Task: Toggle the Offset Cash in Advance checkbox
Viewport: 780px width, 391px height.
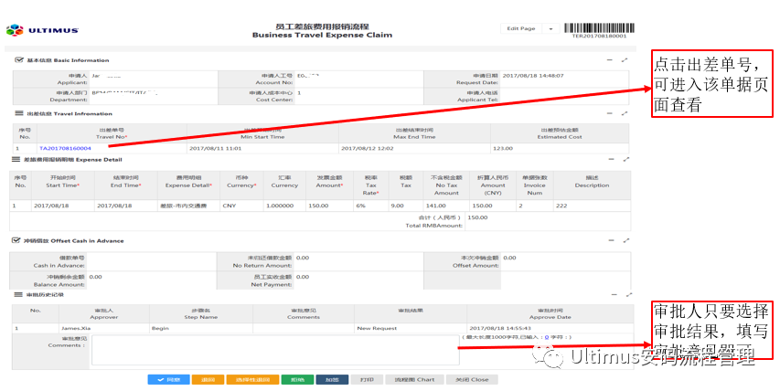Action: (x=16, y=240)
